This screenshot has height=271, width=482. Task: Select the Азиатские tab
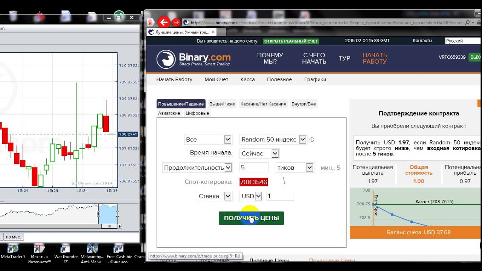169,113
